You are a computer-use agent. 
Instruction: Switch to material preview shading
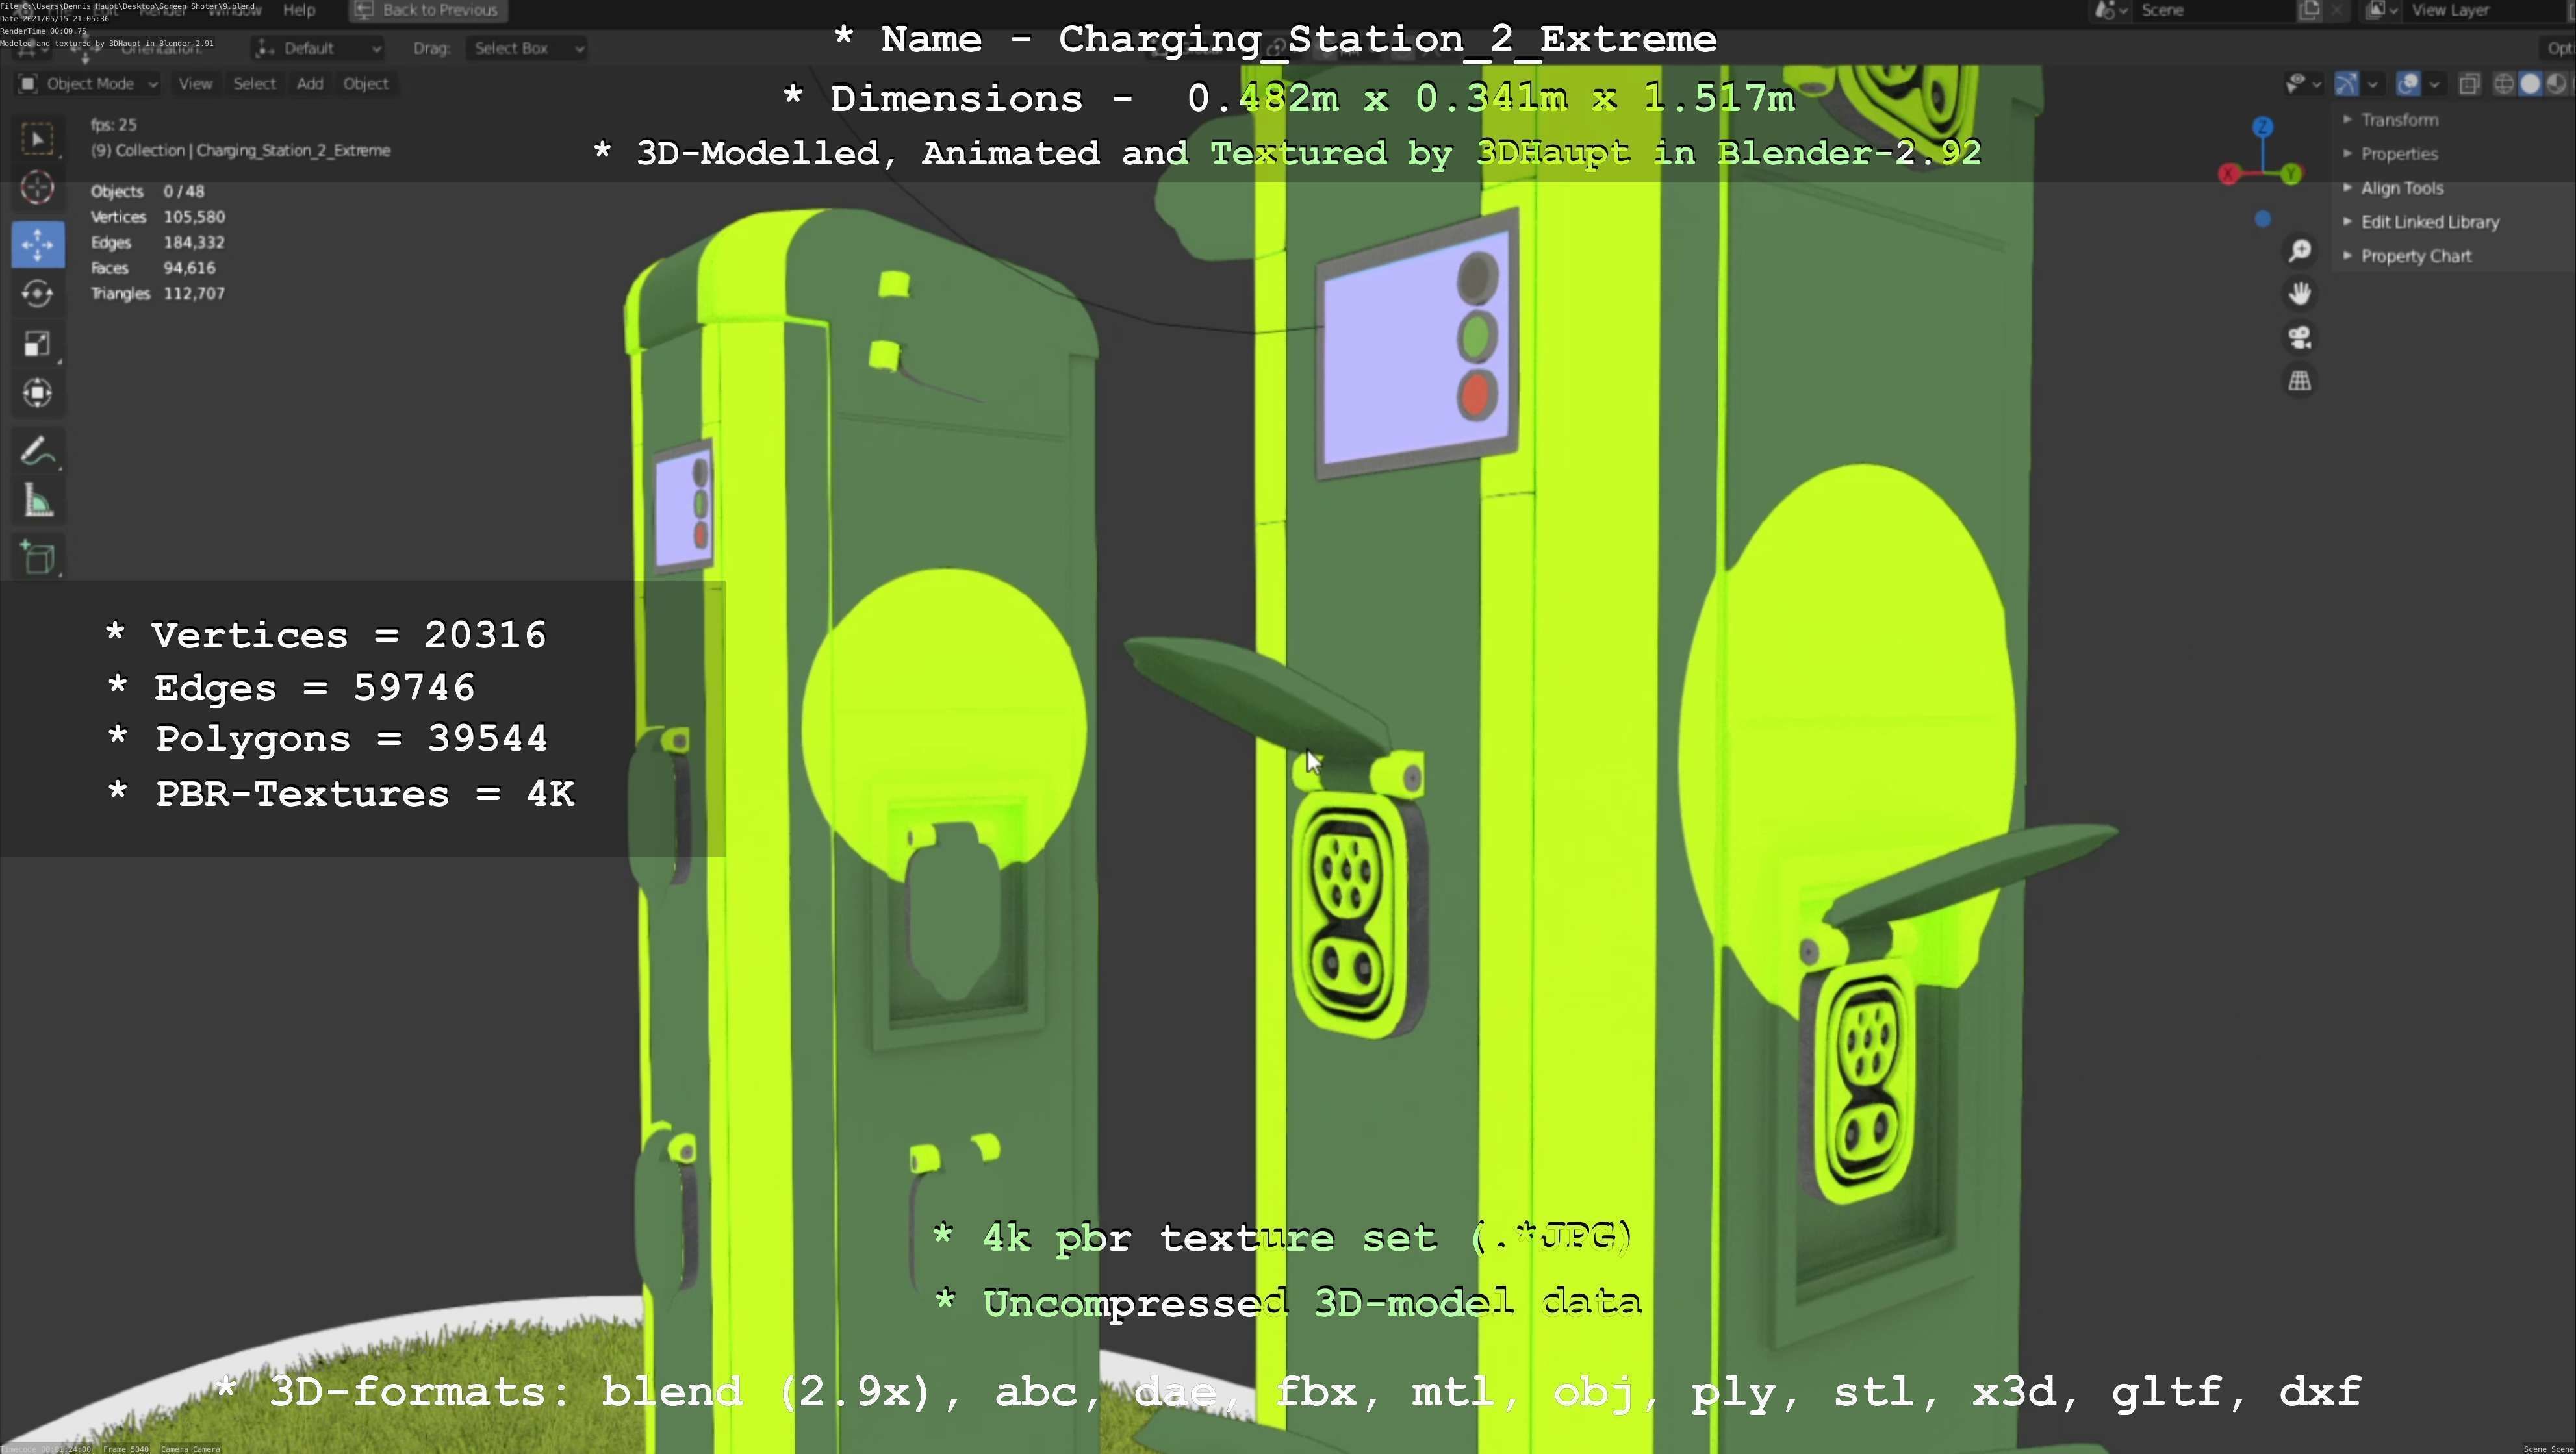pos(2556,84)
